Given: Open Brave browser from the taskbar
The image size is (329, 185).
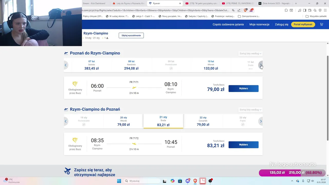Looking at the screenshot, I should coord(195,181).
